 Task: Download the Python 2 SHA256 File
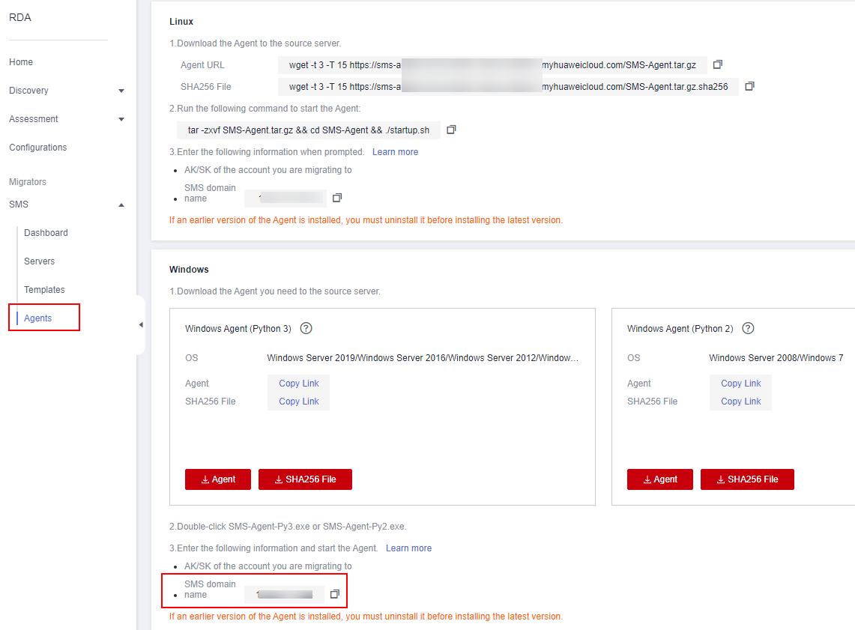[x=747, y=479]
